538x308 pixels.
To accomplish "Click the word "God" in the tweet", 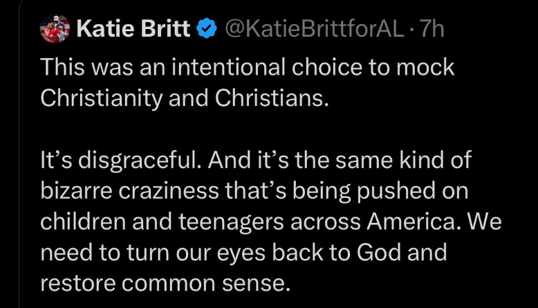I will click(378, 253).
